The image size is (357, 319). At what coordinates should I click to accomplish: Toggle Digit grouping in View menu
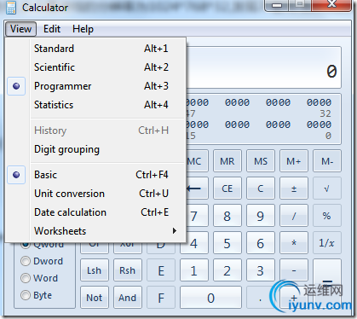(x=95, y=149)
